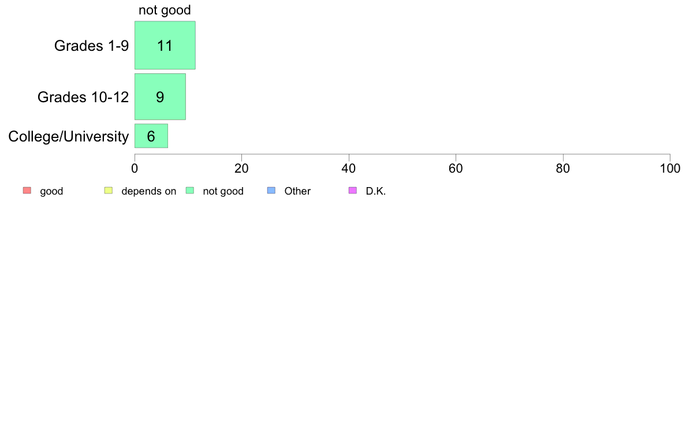Select the 'Grades 1-9' axis label

coord(91,46)
